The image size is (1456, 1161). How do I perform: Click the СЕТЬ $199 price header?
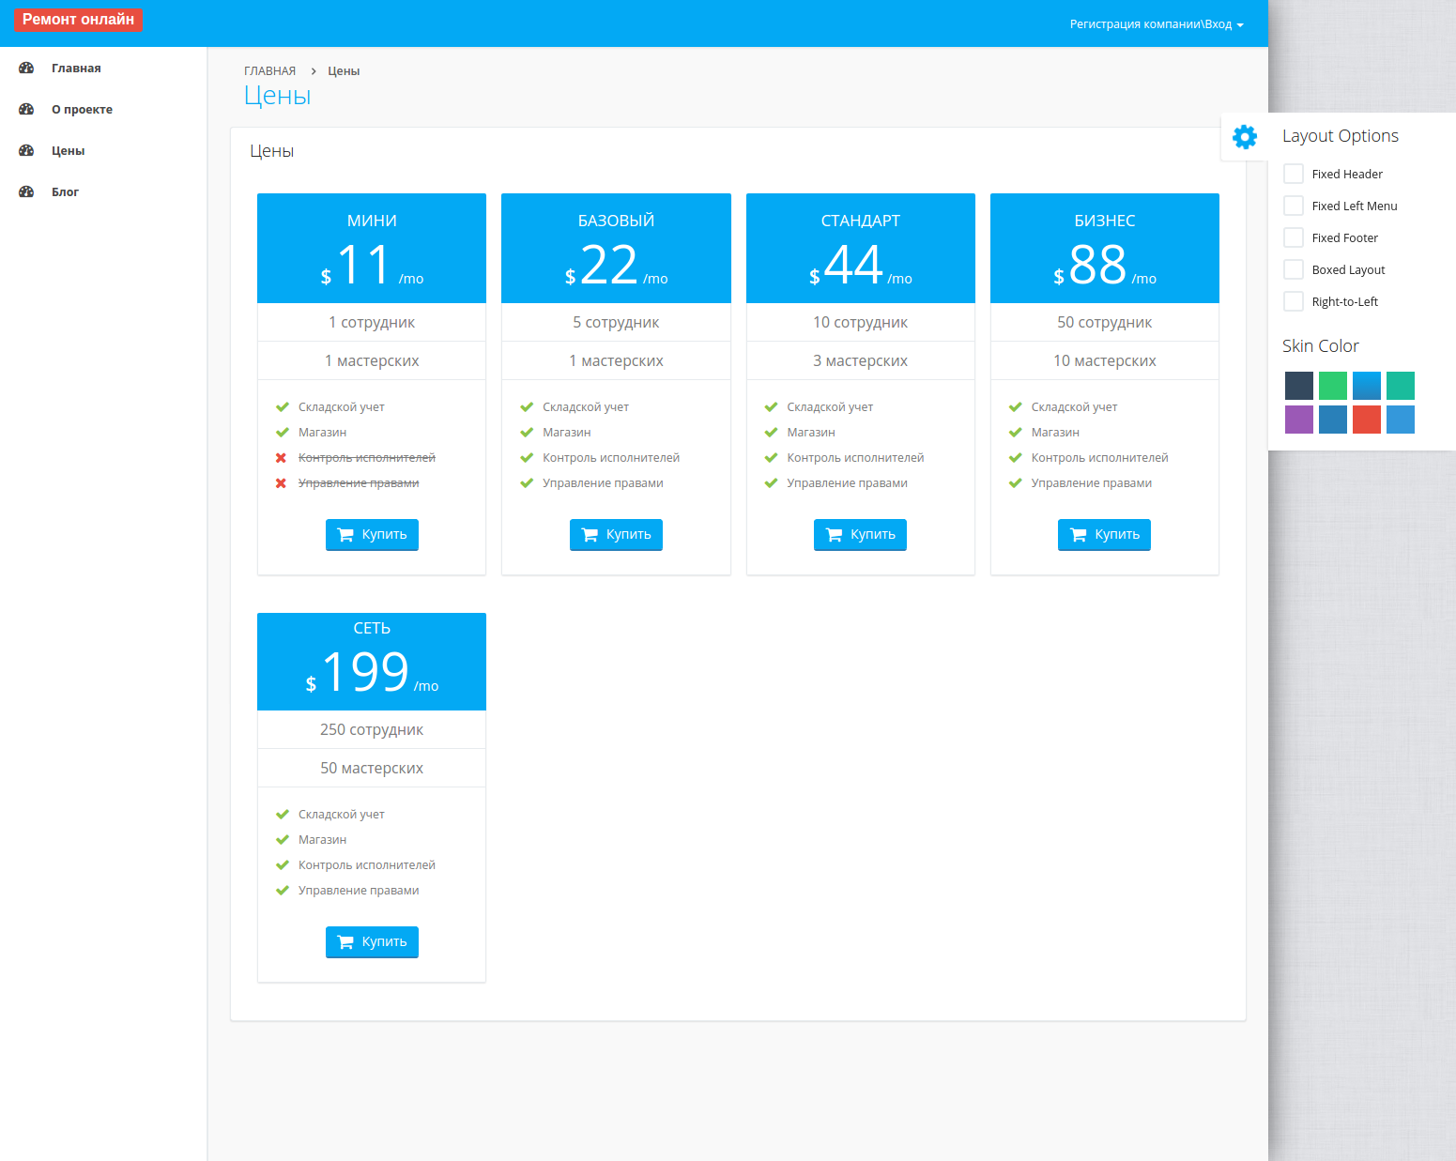372,662
